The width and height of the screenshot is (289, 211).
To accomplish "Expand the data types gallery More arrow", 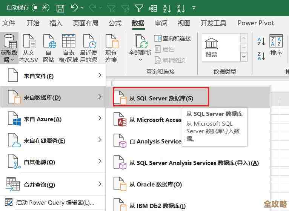I will [244, 56].
